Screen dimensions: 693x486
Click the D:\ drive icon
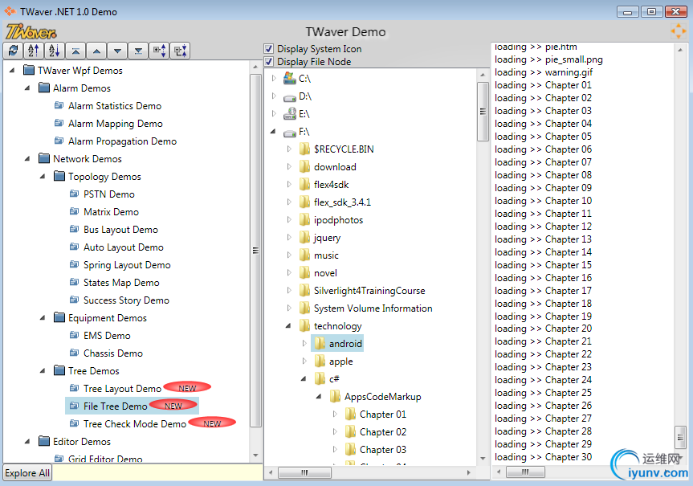(x=290, y=97)
